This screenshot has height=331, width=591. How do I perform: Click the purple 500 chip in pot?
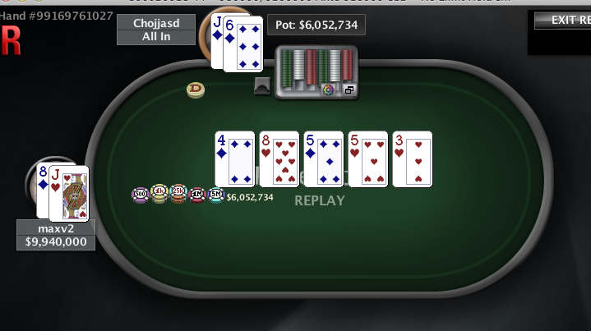pyautogui.click(x=141, y=195)
